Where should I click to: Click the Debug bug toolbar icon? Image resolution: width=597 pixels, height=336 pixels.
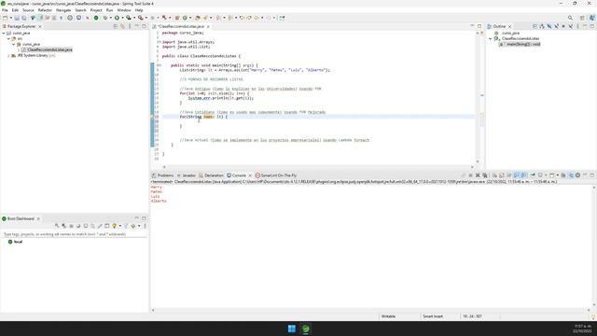pyautogui.click(x=104, y=18)
